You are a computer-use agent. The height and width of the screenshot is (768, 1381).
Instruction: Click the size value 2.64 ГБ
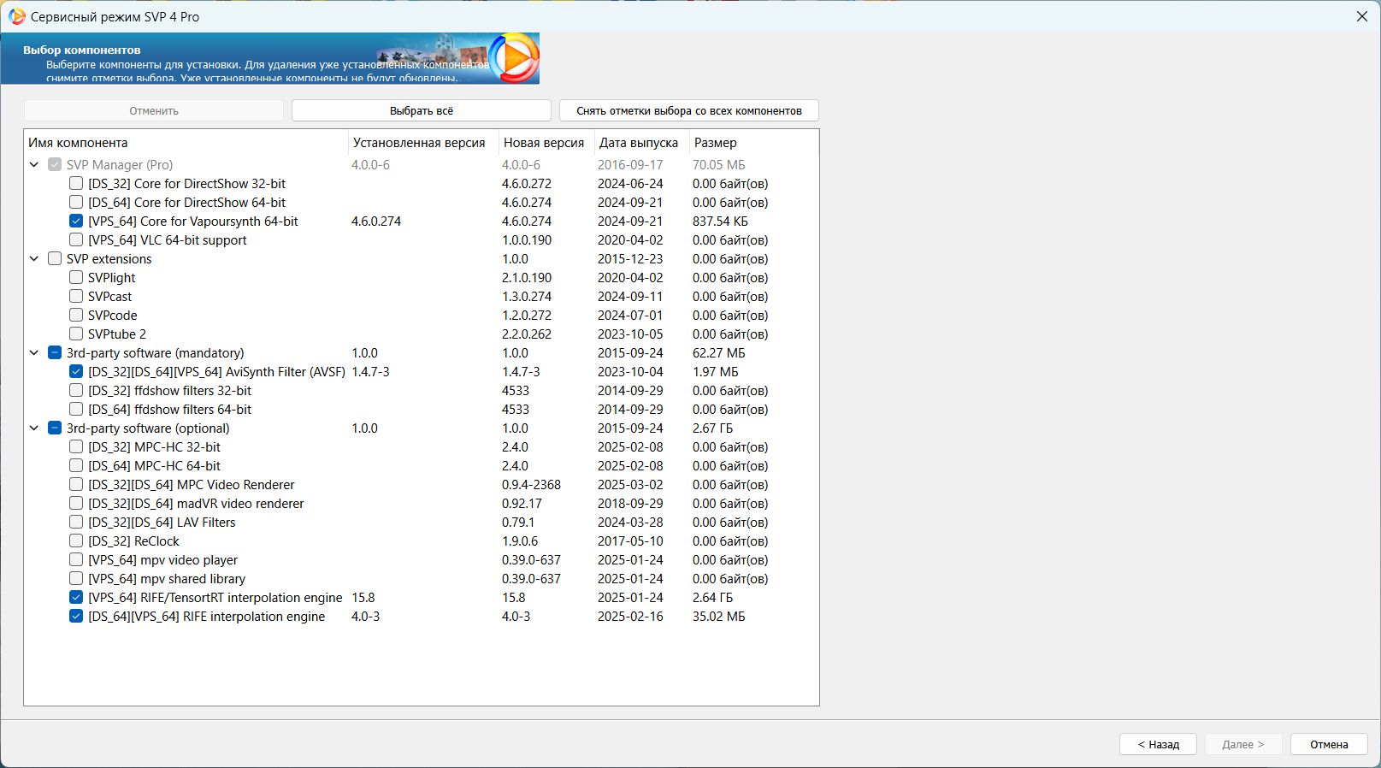pyautogui.click(x=713, y=597)
